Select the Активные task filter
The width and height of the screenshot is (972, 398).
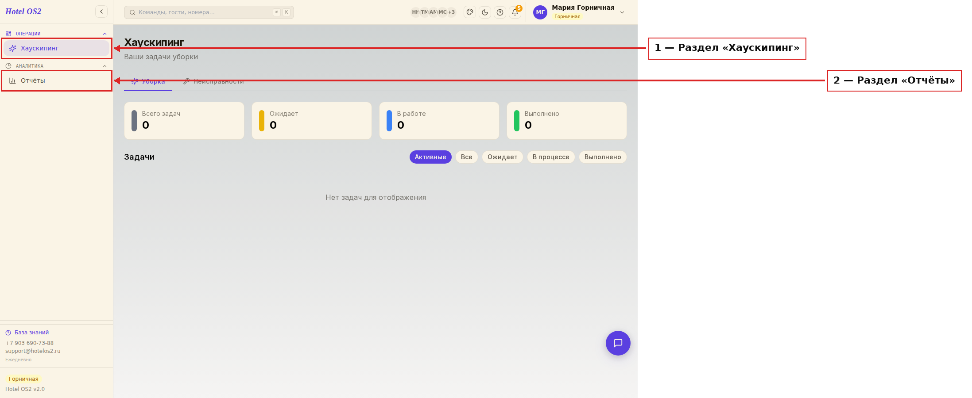[430, 157]
